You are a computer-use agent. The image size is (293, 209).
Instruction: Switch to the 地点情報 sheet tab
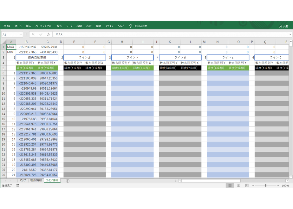pos(36,180)
